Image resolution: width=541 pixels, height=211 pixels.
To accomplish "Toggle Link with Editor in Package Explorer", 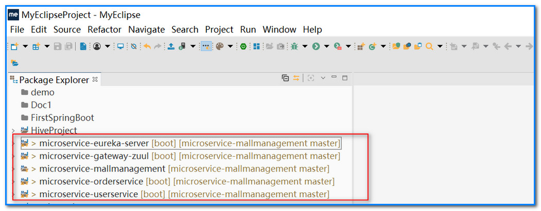I will (x=296, y=78).
